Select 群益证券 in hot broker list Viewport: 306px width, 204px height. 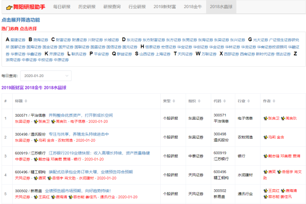point(124,54)
